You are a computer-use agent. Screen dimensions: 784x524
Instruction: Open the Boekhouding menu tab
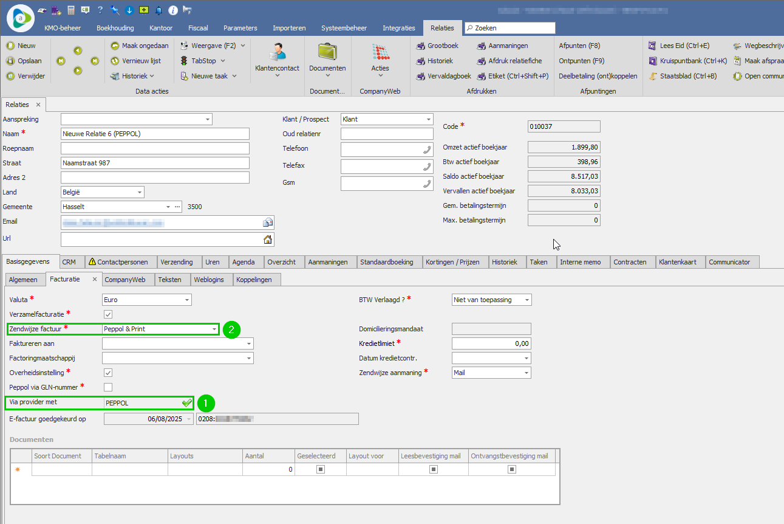114,28
